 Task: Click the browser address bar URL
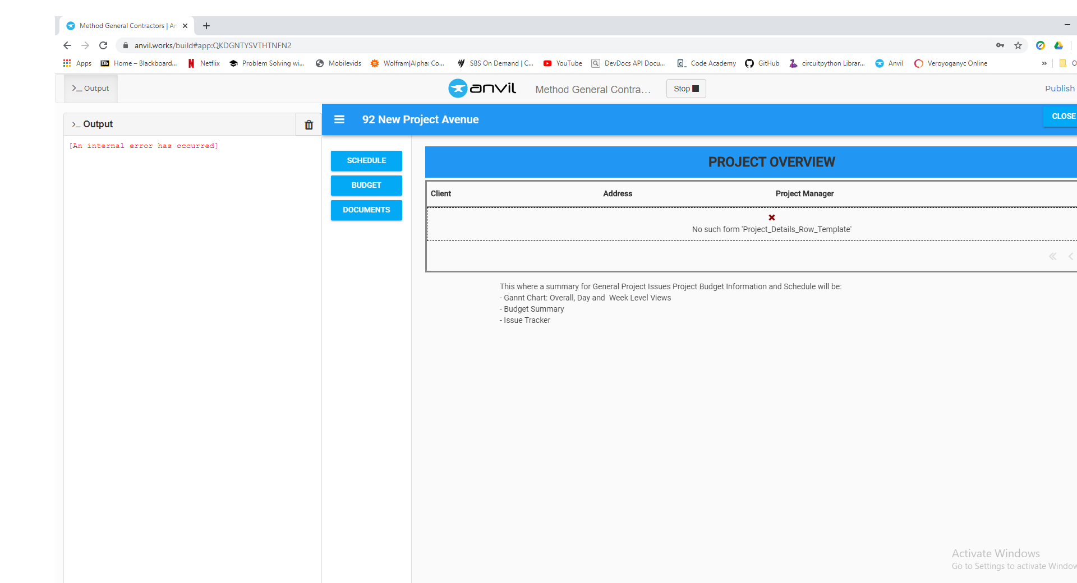[213, 45]
